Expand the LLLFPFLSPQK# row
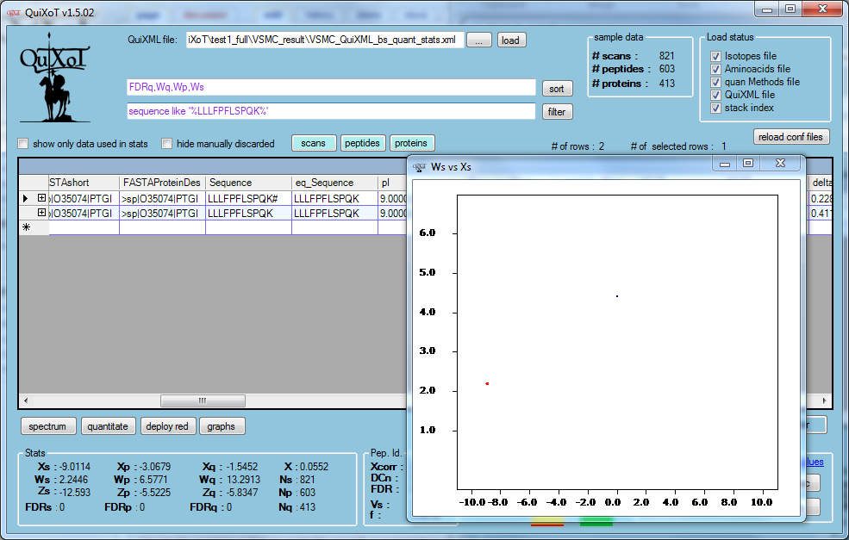849x540 pixels. (41, 198)
